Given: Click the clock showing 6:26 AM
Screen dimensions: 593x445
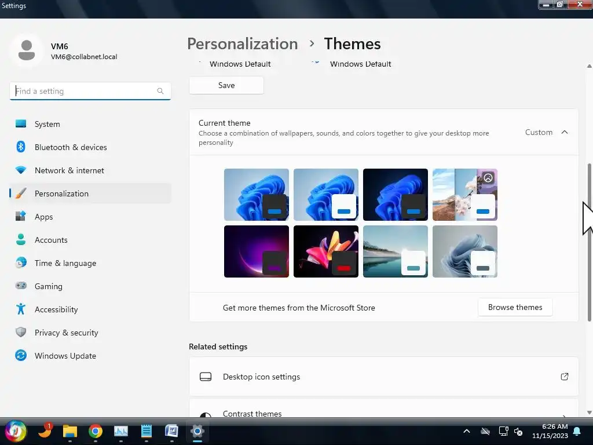Looking at the screenshot, I should click(x=555, y=426).
